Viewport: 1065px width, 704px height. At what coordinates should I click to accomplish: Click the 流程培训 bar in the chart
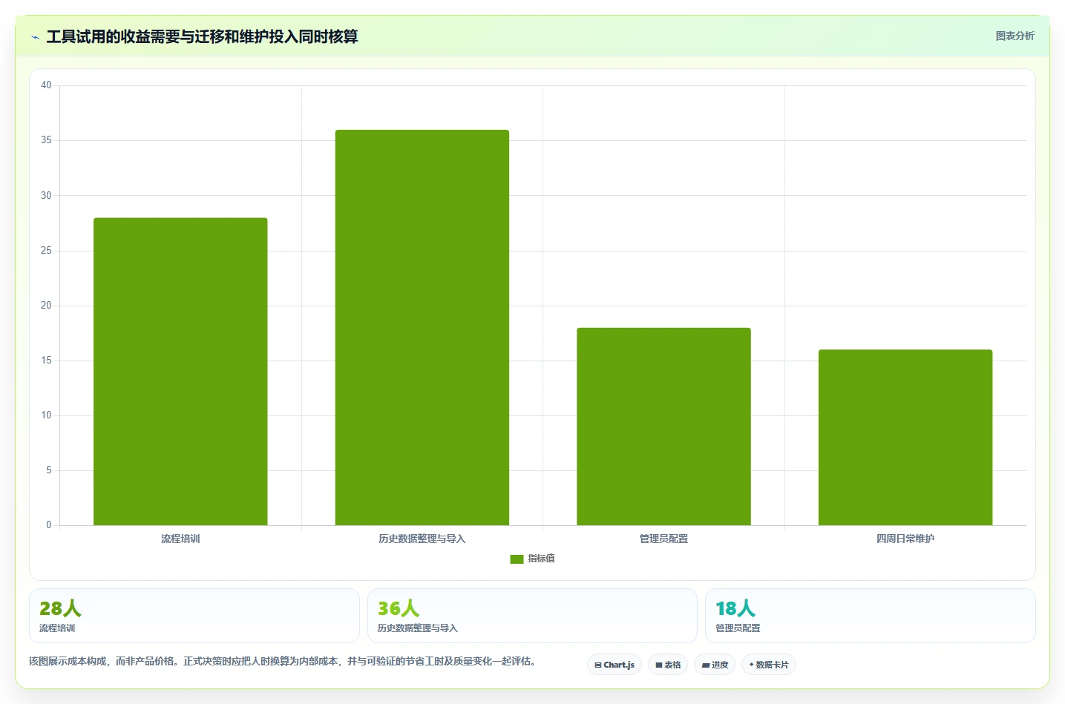click(180, 372)
